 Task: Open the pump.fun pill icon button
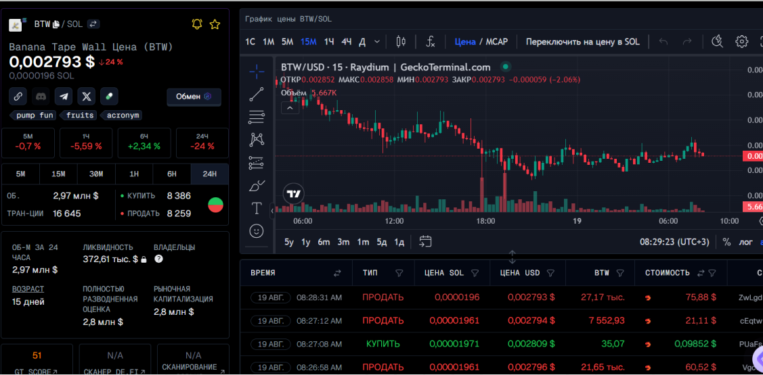pos(110,96)
